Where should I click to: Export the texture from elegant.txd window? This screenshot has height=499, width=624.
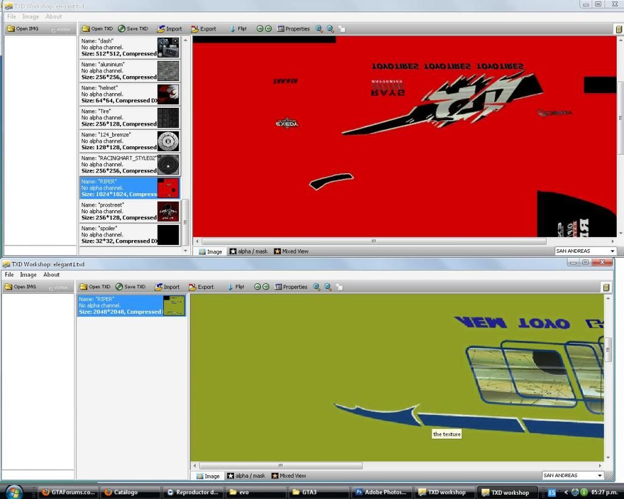tap(204, 29)
